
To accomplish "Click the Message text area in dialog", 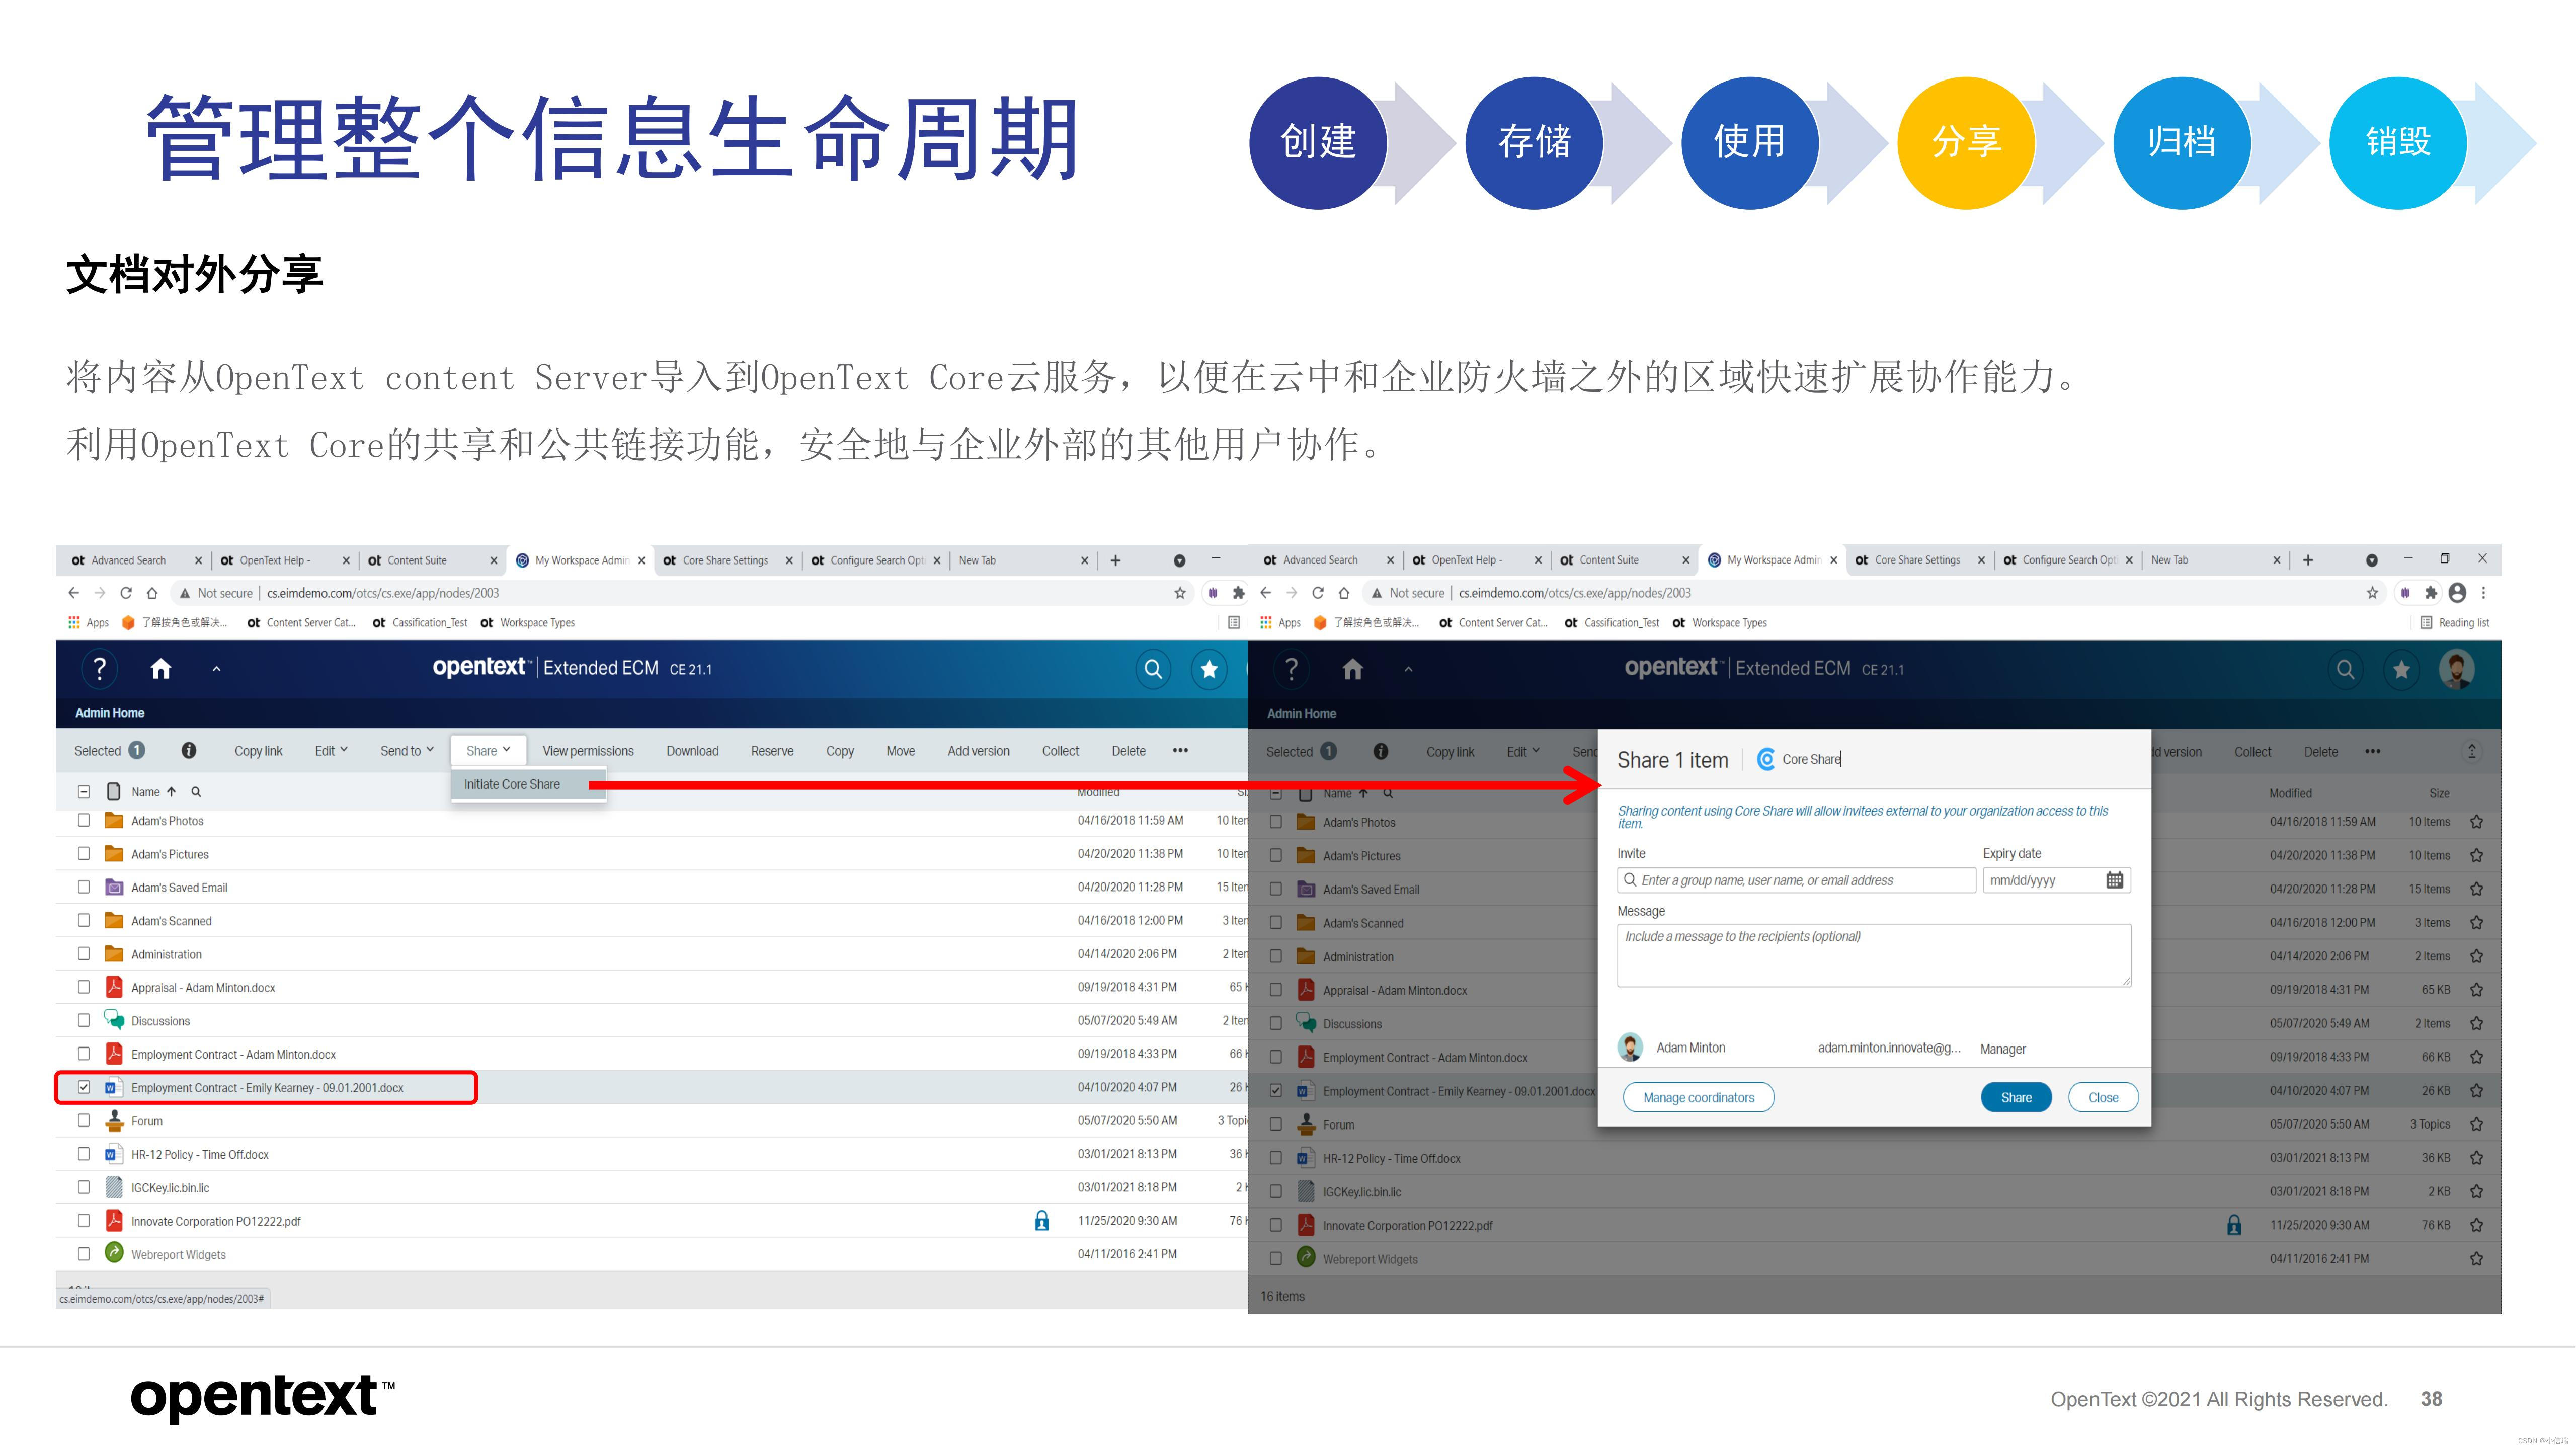I will coord(1873,955).
